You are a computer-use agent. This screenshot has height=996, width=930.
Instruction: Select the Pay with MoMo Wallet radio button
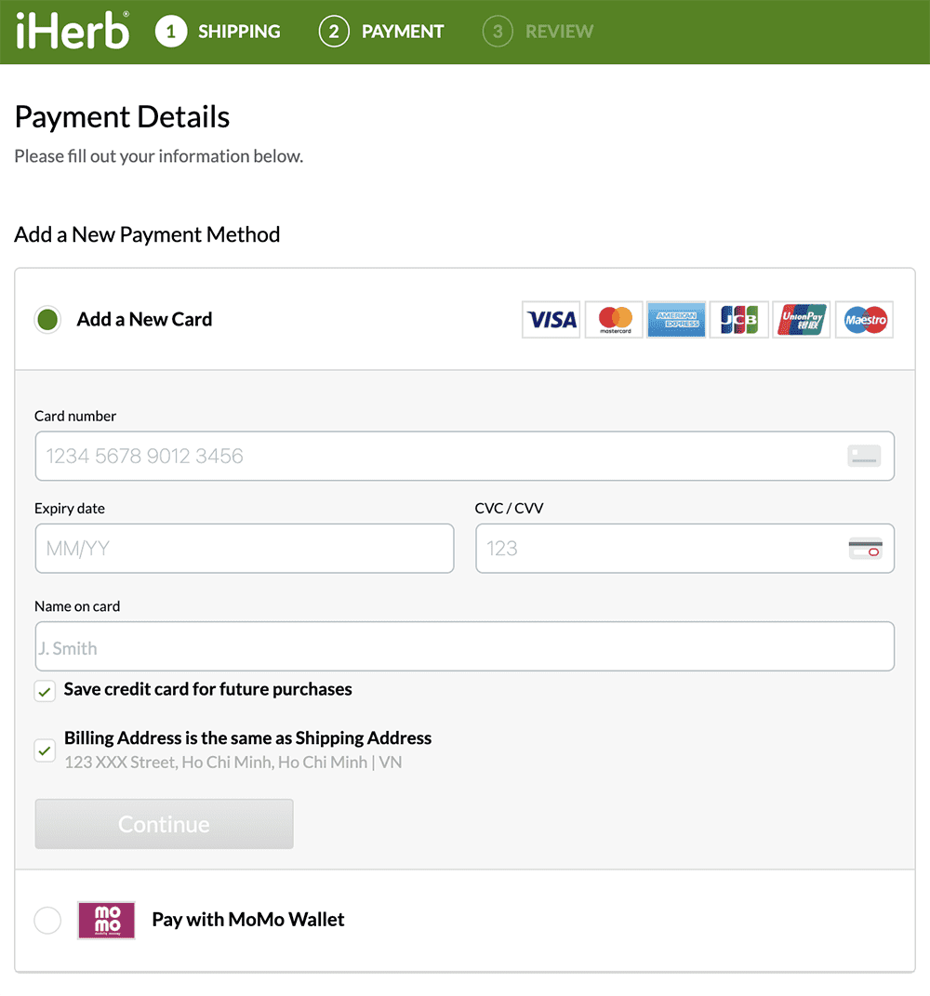pyautogui.click(x=47, y=920)
